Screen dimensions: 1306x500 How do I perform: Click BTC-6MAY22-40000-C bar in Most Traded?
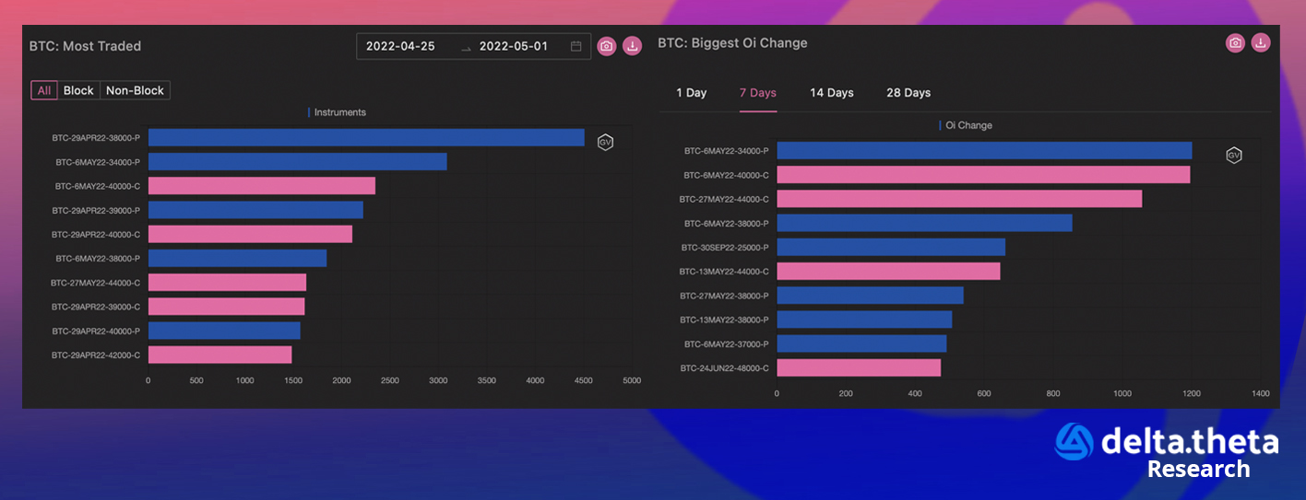coord(262,186)
